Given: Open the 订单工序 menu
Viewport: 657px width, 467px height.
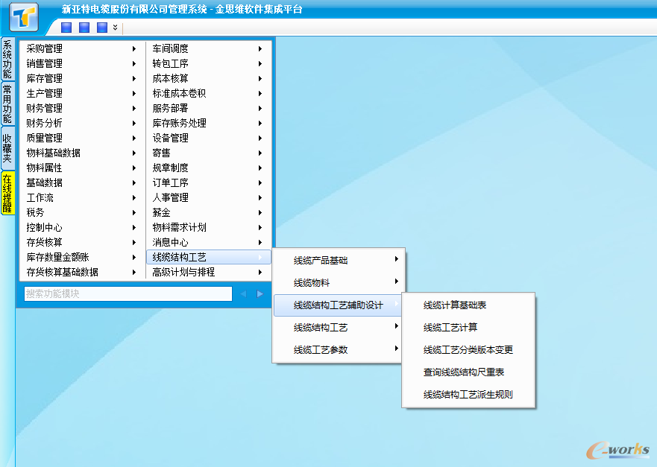Looking at the screenshot, I should coord(209,182).
